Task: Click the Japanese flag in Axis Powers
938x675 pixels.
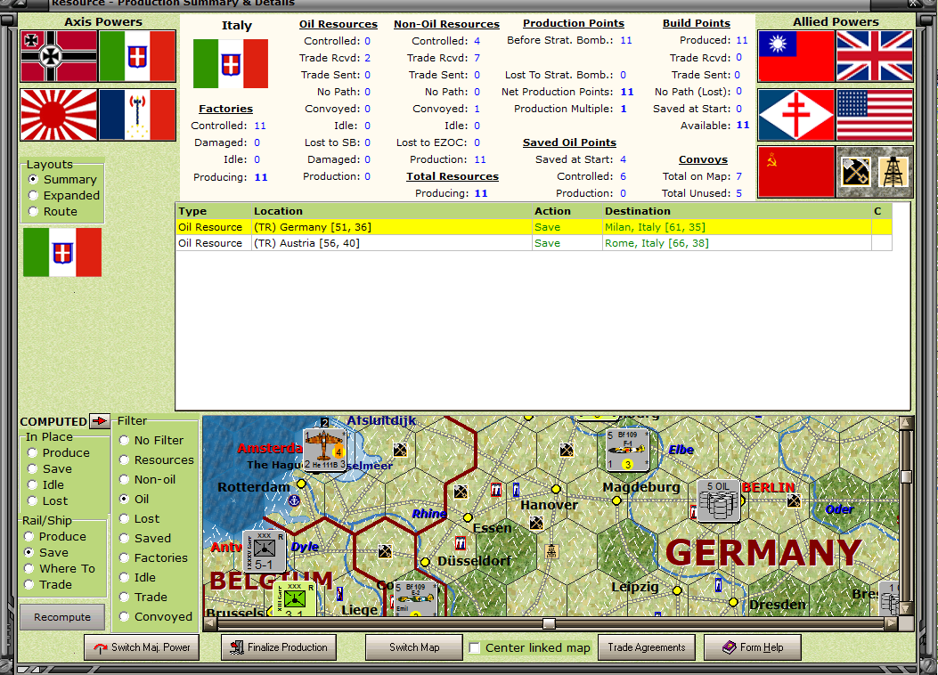Action: (x=57, y=115)
